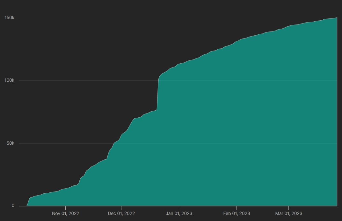
Task: Click the 150k y-axis label
Action: 9,18
